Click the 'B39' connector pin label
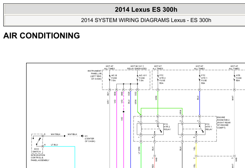 click(x=115, y=94)
